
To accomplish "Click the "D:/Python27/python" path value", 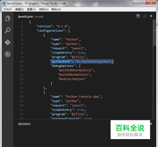I will [93, 61].
